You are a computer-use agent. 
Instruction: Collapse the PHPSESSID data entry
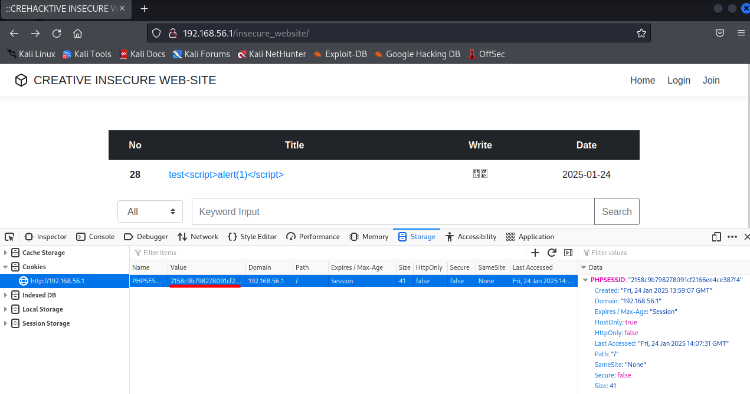(585, 280)
